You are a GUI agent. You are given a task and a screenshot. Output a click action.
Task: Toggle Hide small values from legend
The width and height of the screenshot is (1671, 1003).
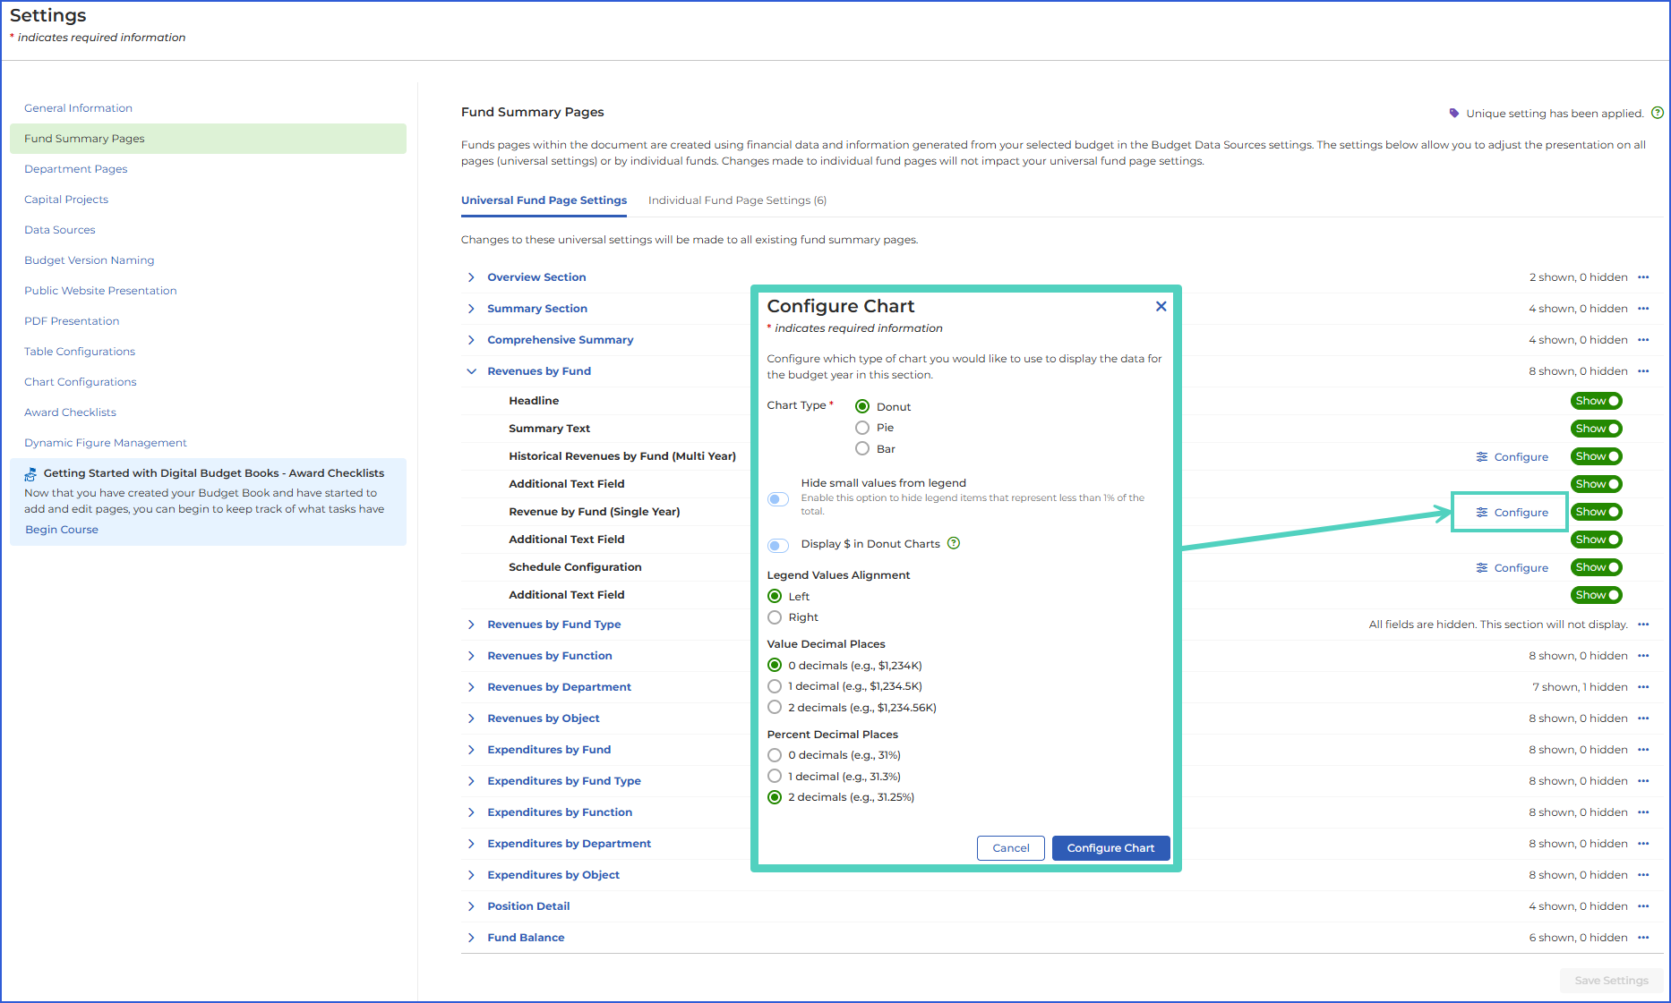[778, 499]
